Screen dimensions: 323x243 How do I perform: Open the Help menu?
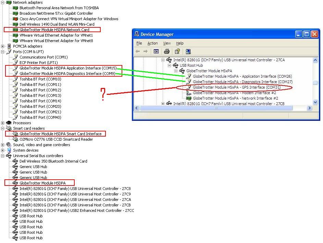(x=179, y=43)
